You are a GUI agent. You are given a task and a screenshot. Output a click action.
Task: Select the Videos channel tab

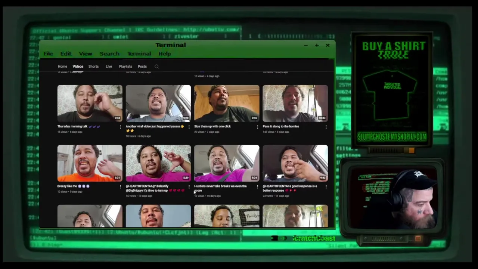(x=78, y=67)
